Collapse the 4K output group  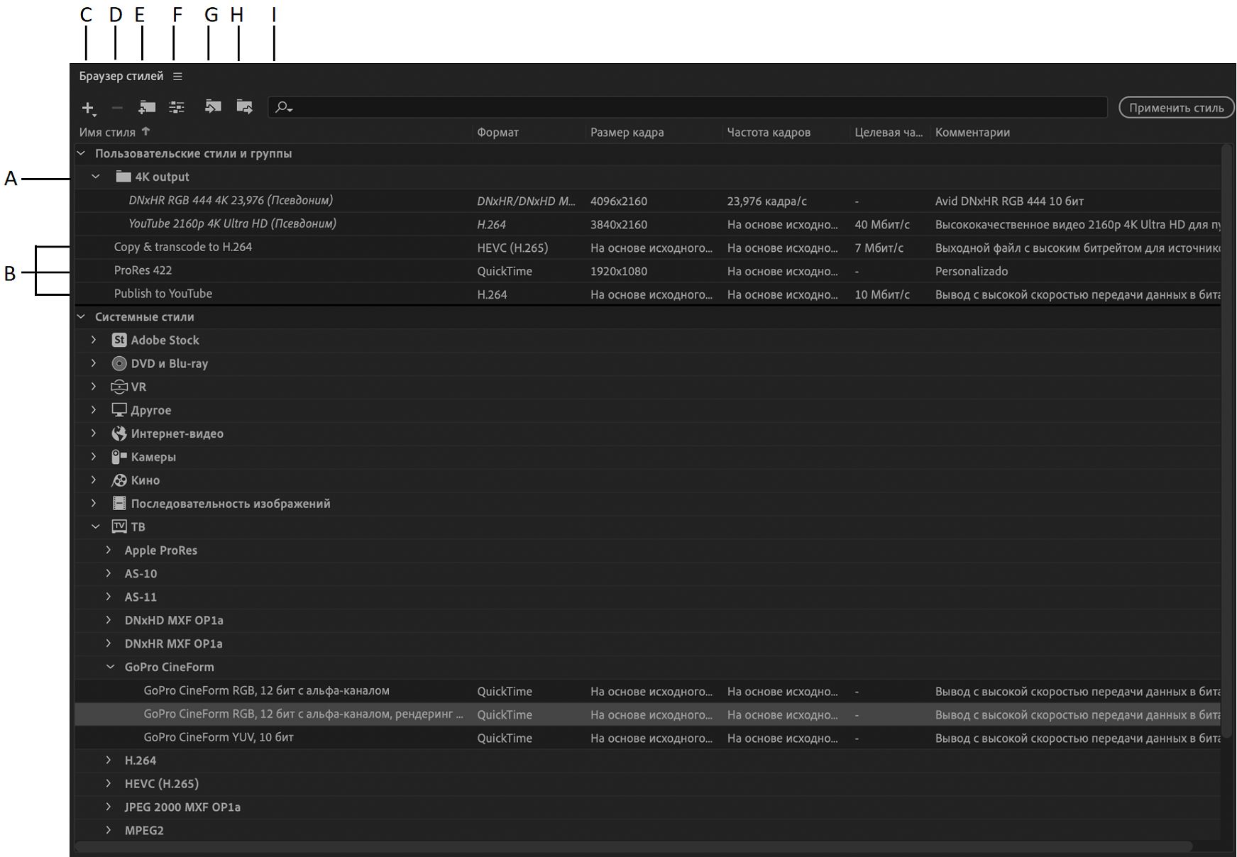click(x=96, y=177)
